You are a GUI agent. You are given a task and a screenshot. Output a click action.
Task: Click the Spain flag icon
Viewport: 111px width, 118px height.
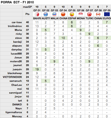(x=72, y=14)
